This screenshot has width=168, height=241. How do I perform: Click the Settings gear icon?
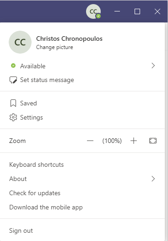(13, 117)
